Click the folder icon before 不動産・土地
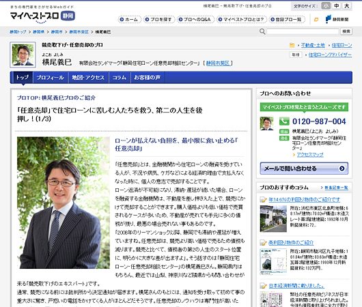This screenshot has height=307, width=362. (292, 45)
